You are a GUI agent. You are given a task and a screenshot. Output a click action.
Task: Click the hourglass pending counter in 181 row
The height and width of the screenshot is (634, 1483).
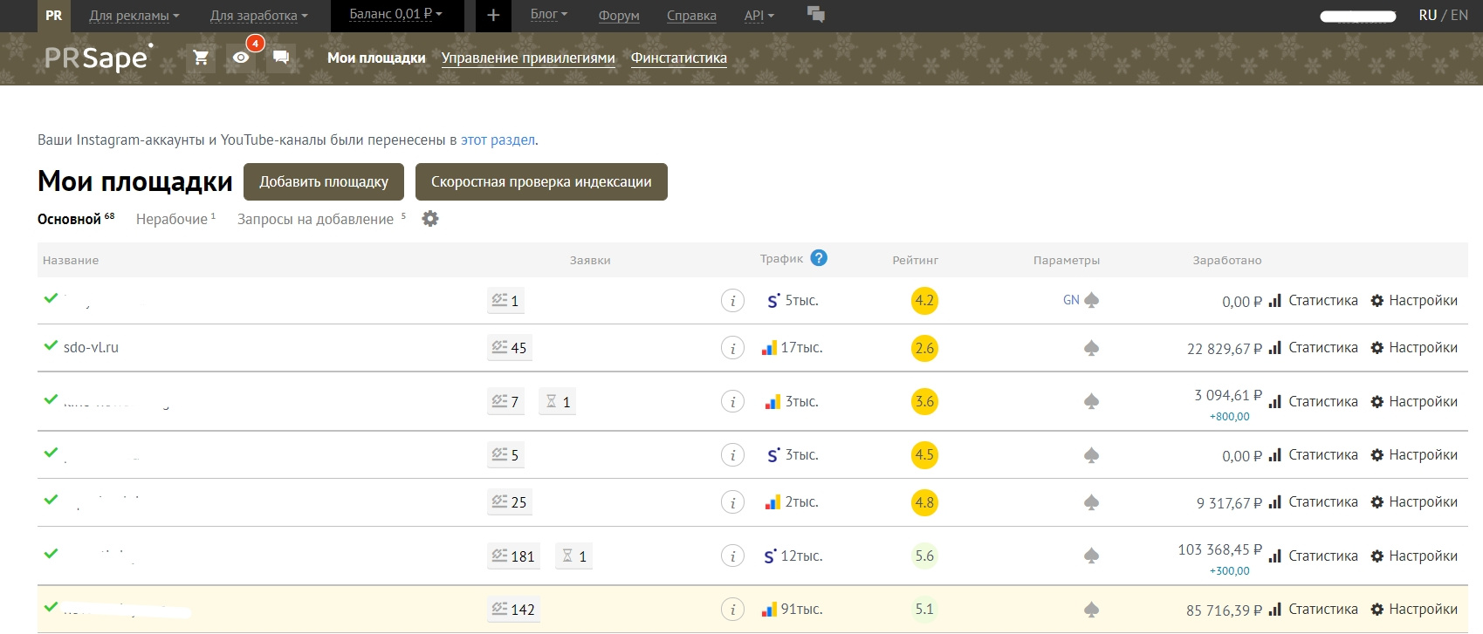pos(574,556)
